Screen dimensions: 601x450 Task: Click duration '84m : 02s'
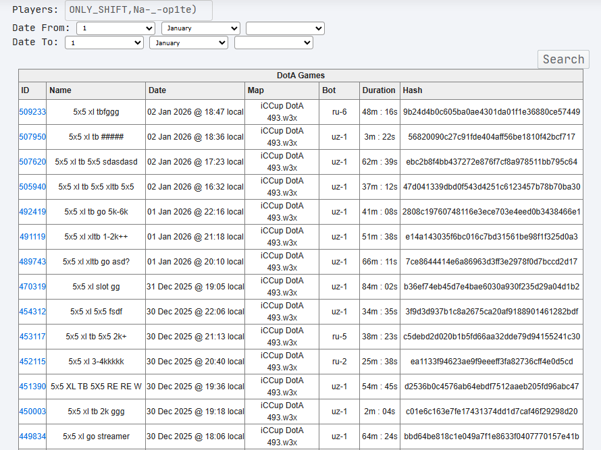tap(380, 287)
